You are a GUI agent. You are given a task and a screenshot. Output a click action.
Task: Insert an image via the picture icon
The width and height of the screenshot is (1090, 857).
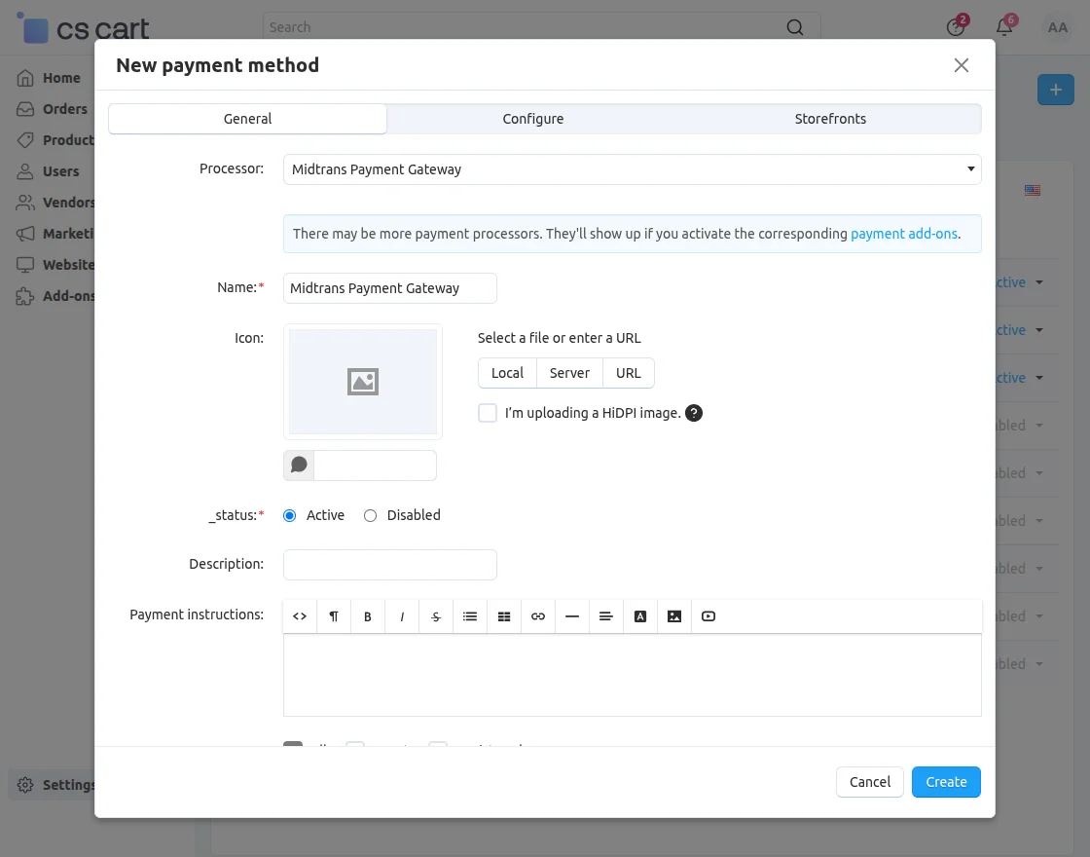click(x=673, y=615)
